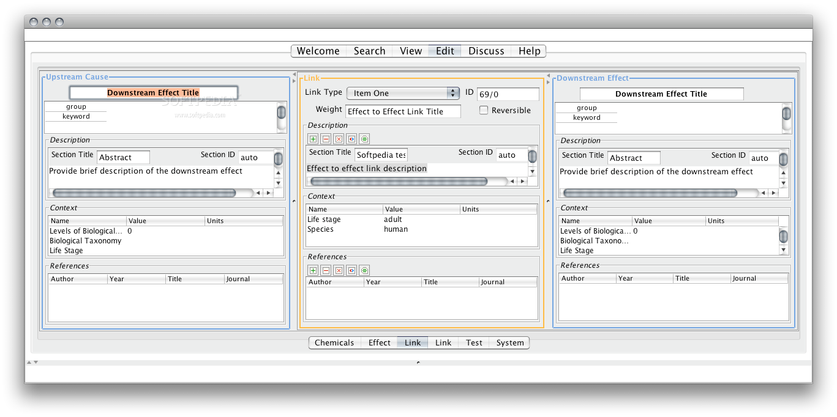This screenshot has width=837, height=417.
Task: Click the down triangle at bottom-left divider
Action: pyautogui.click(x=36, y=362)
